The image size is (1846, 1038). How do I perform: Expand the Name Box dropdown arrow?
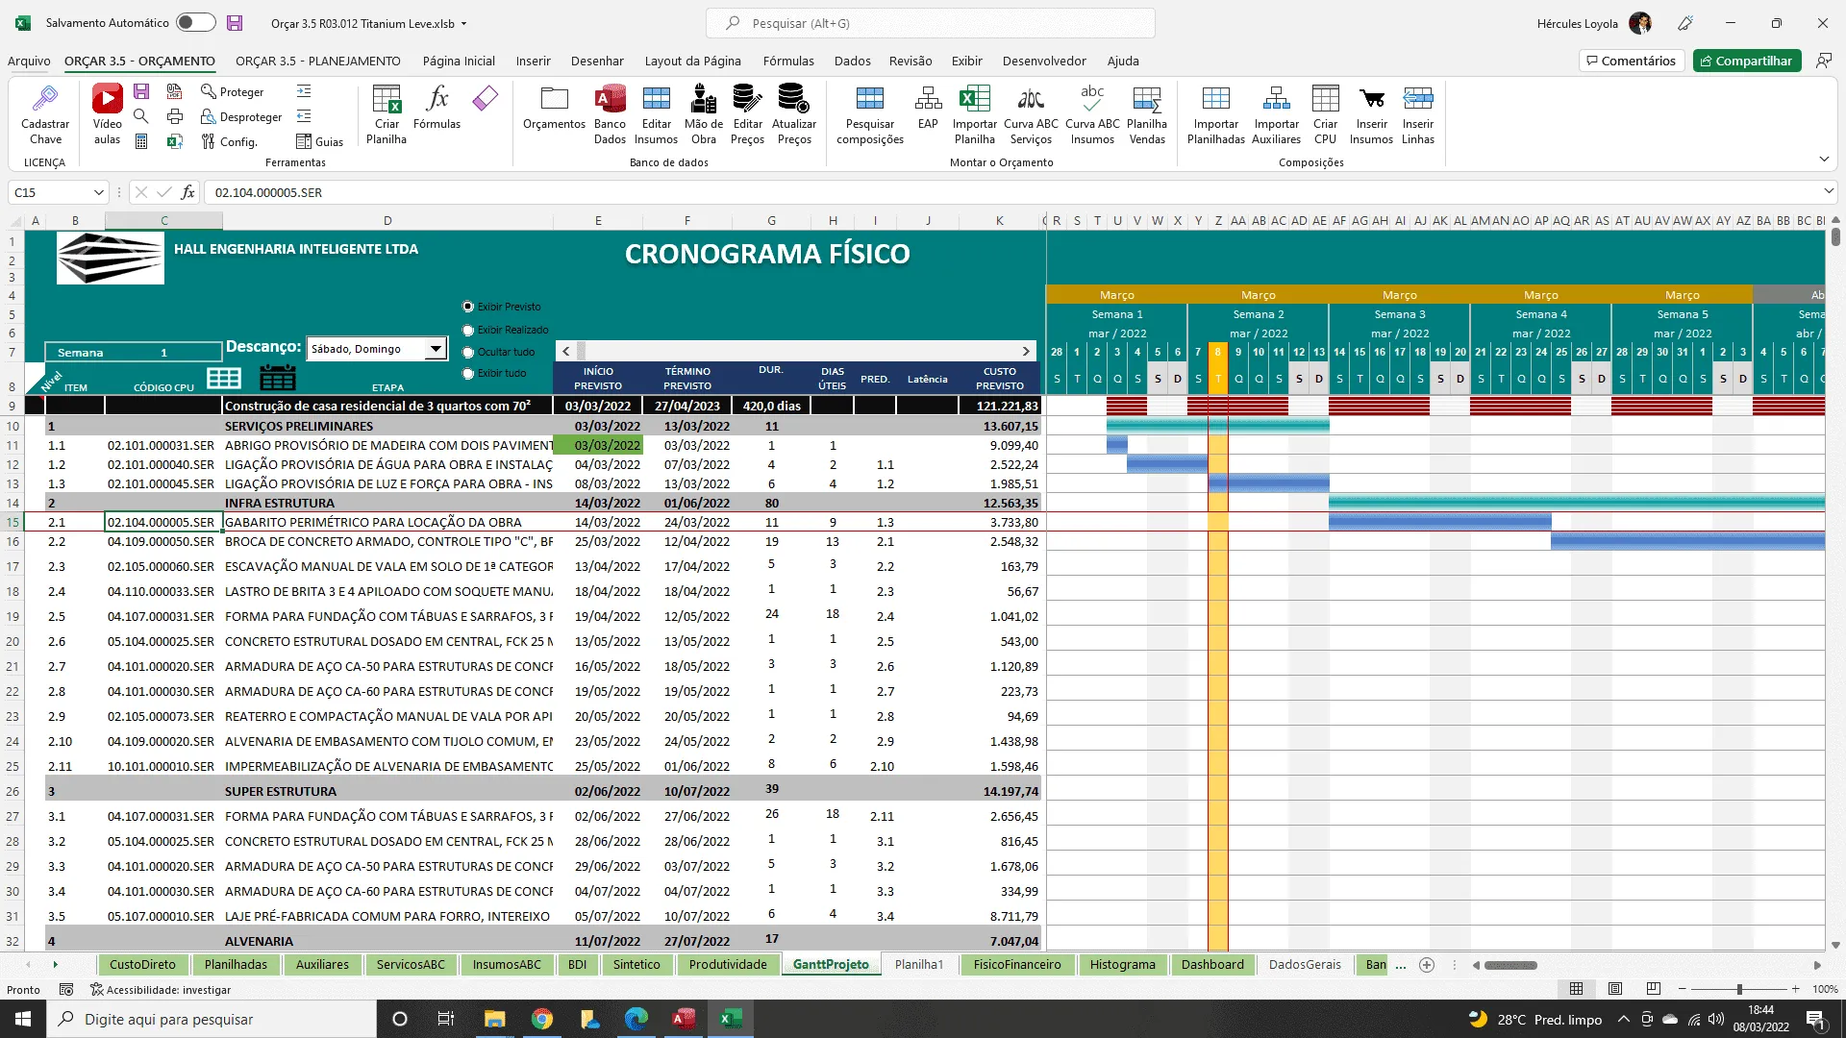pos(98,192)
